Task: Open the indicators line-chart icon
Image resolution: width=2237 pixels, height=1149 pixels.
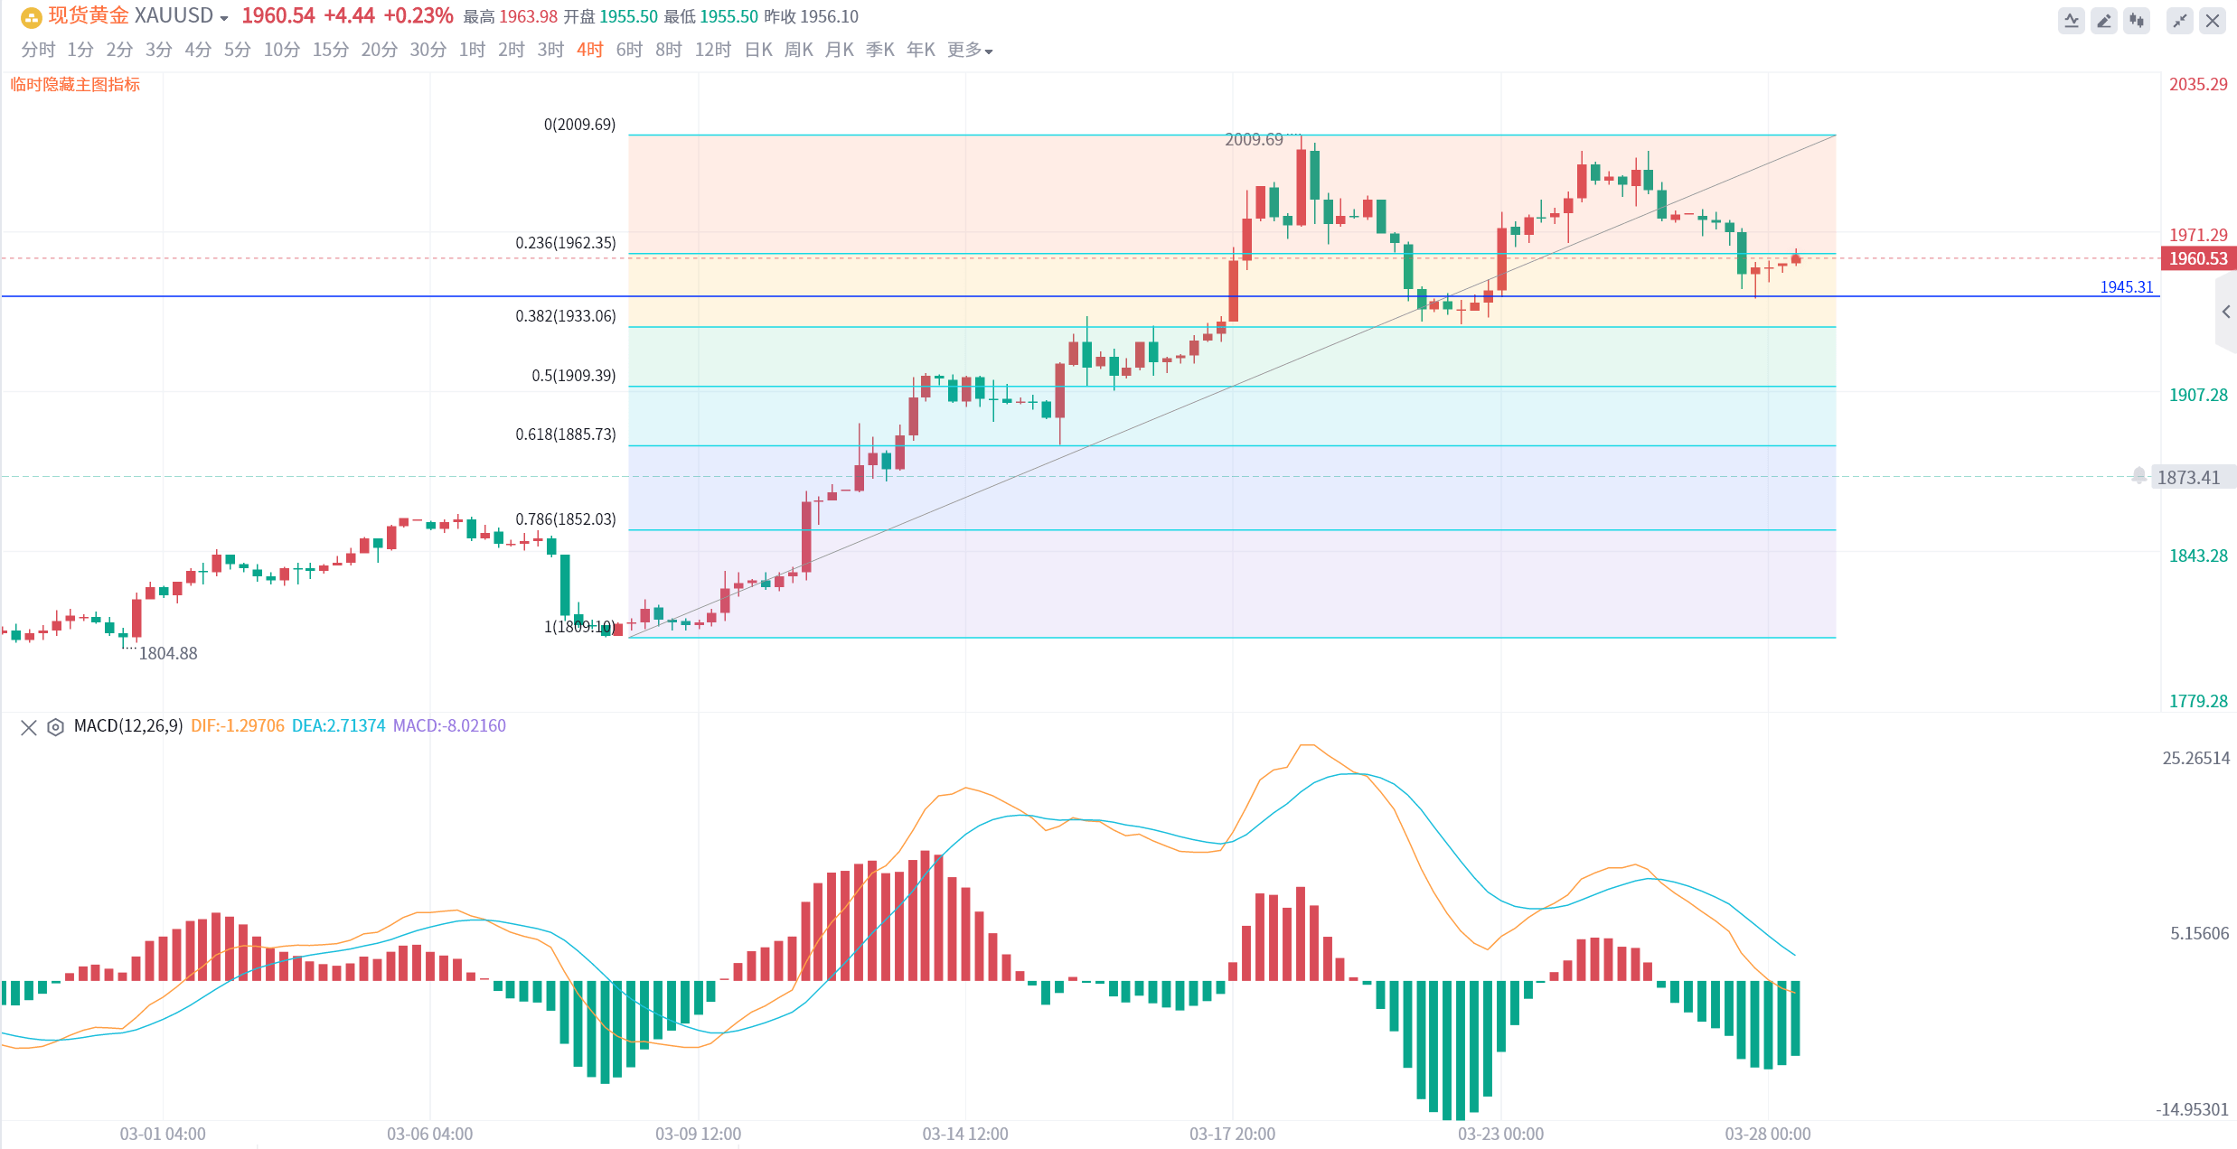Action: [x=2072, y=20]
